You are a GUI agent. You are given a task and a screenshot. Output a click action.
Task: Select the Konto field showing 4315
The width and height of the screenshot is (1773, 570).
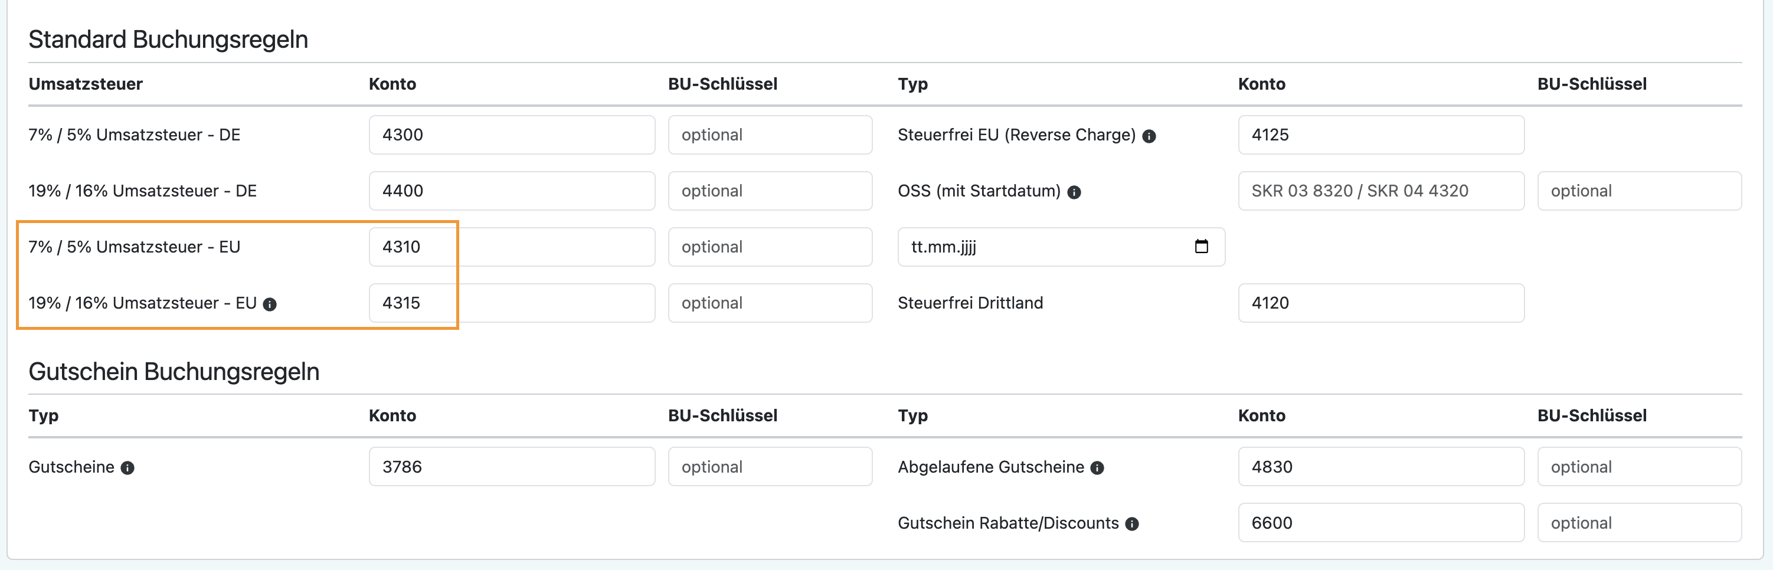tap(511, 303)
